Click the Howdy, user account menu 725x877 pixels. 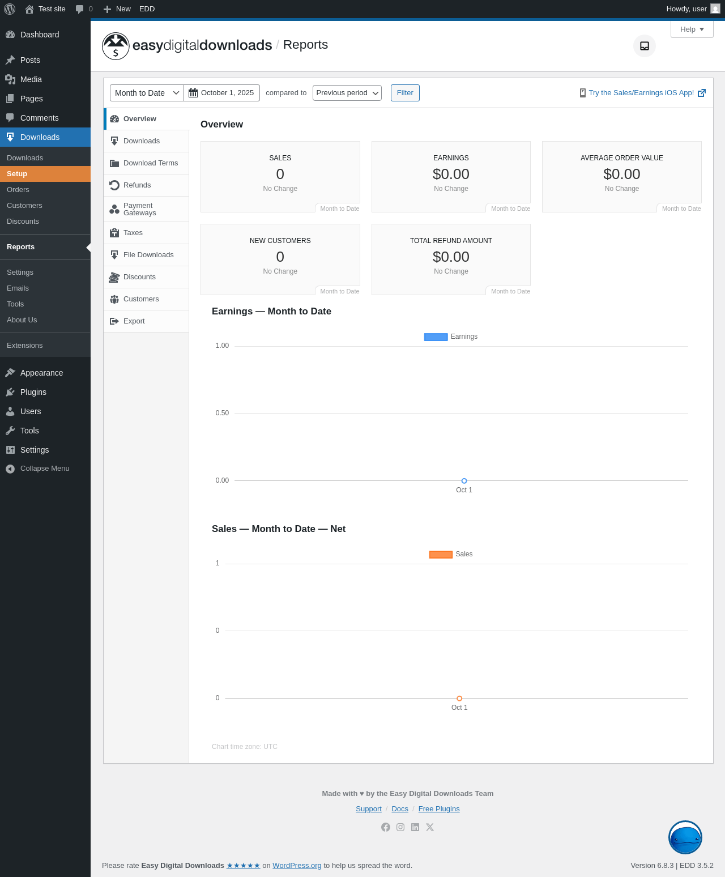coord(693,9)
